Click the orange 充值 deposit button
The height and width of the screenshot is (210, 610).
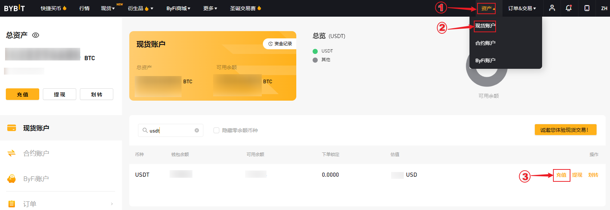tap(23, 94)
